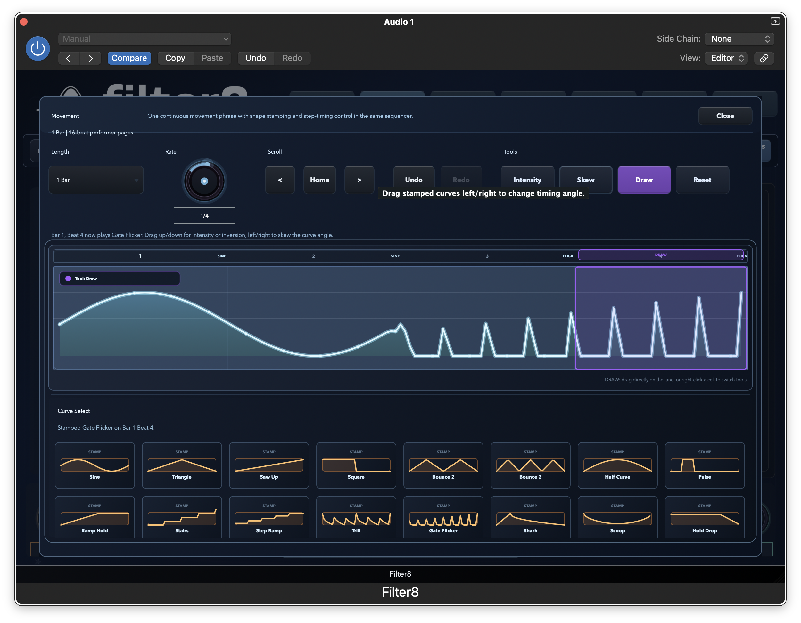The width and height of the screenshot is (801, 623).
Task: Open the Length 1 Bar dropdown
Action: tap(96, 180)
